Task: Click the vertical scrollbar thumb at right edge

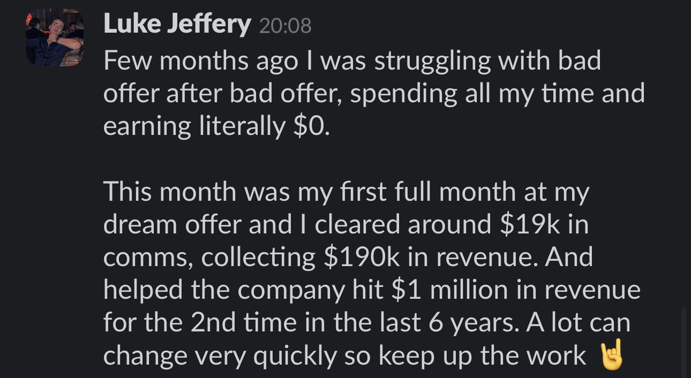Action: pos(684,343)
